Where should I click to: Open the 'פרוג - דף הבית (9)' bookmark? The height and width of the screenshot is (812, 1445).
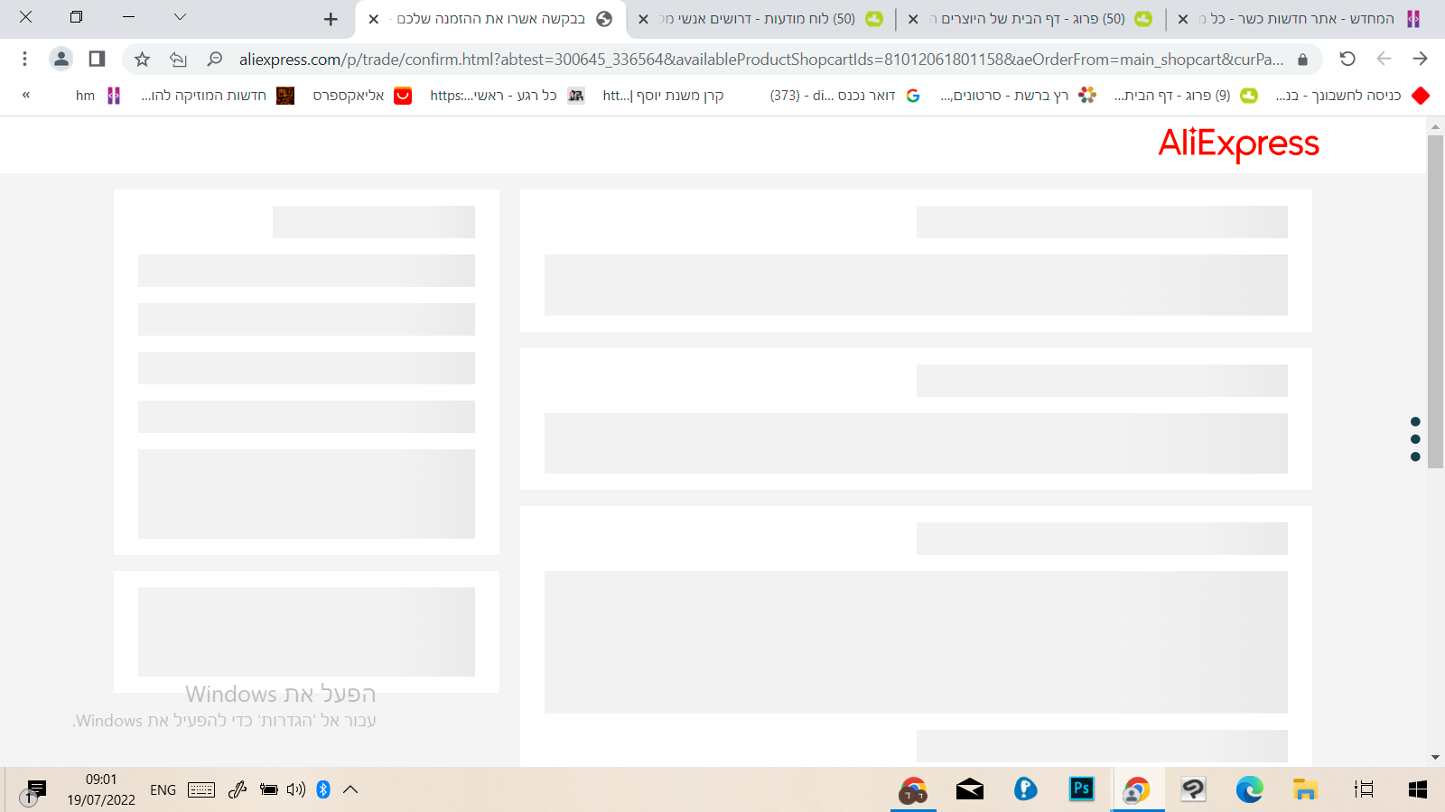[1186, 96]
